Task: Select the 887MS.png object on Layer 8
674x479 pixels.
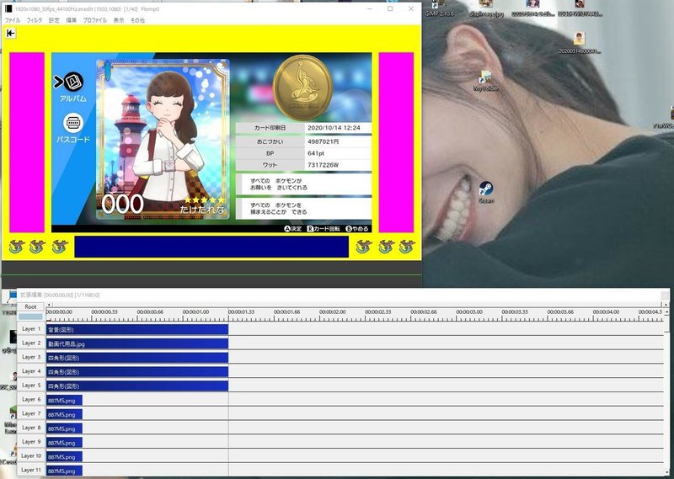Action: click(x=65, y=428)
